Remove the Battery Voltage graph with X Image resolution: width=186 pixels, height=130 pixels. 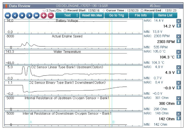pos(178,21)
